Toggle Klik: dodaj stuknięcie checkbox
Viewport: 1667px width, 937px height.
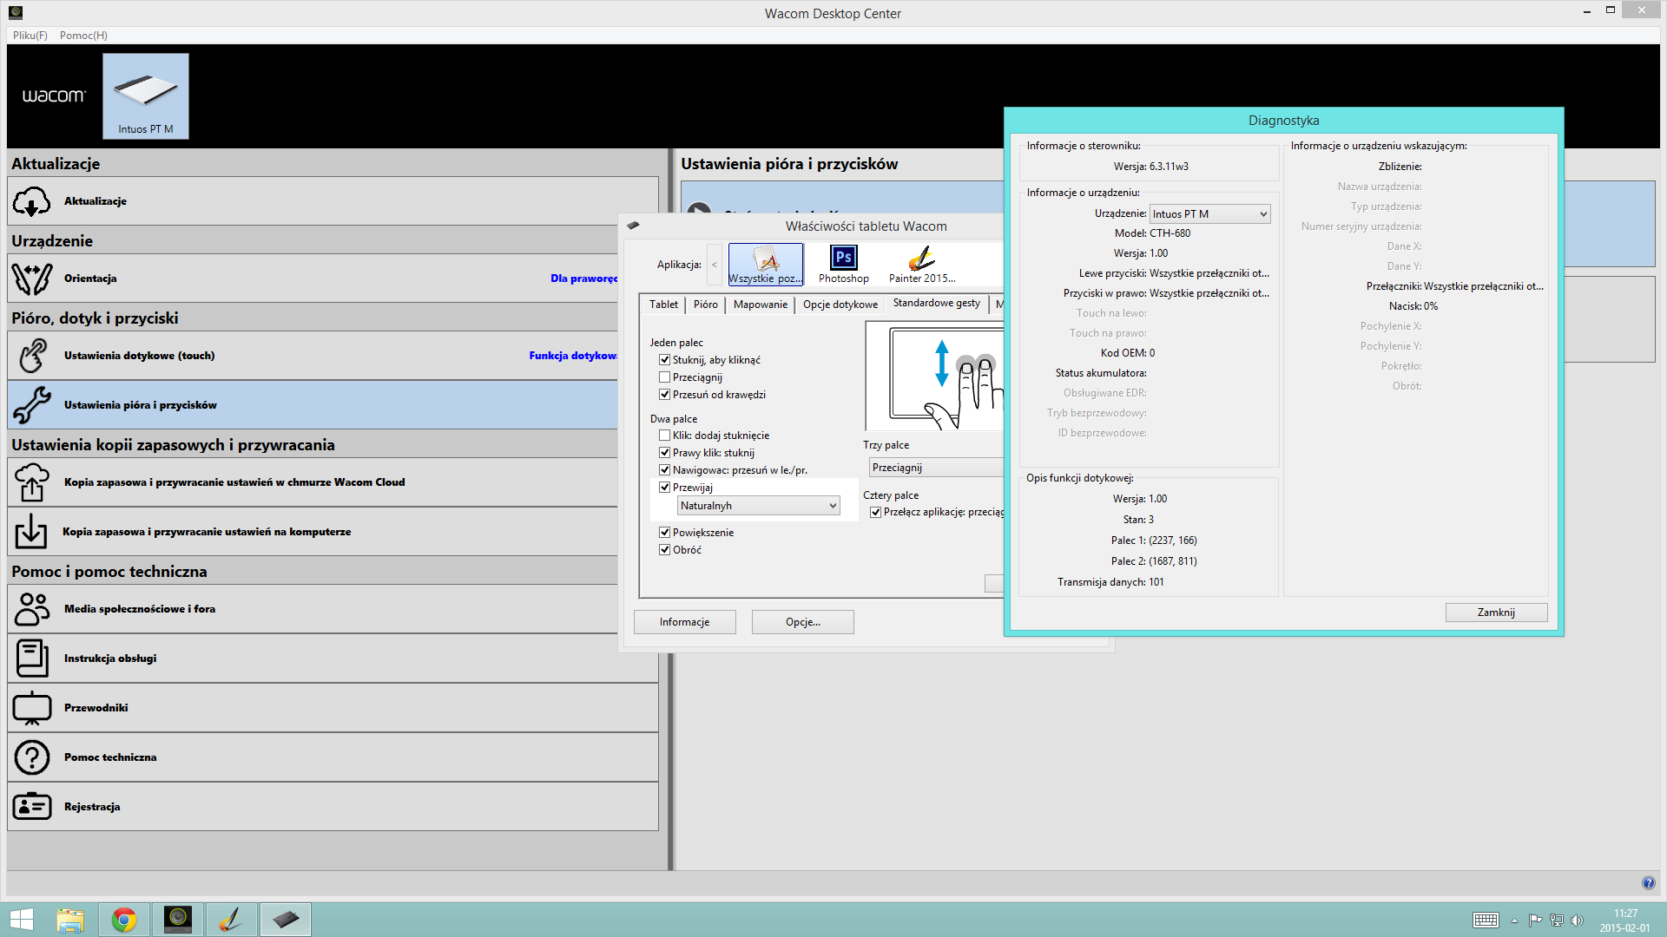click(665, 436)
